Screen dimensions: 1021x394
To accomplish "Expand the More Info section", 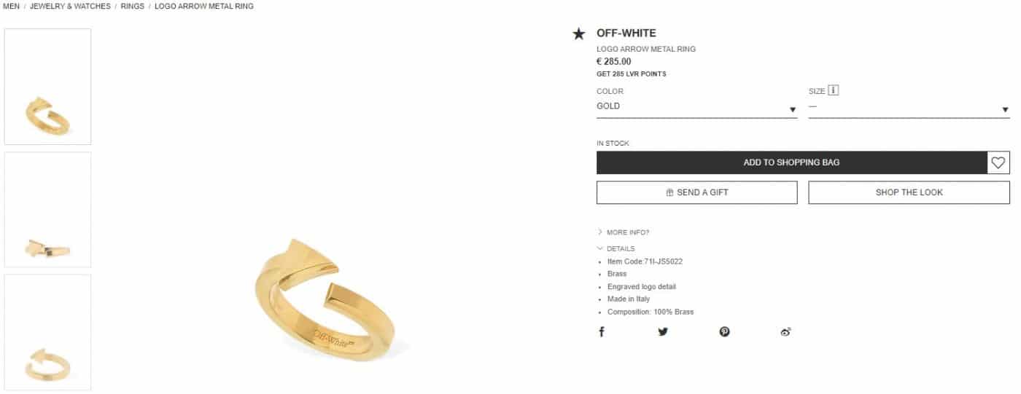I will 624,232.
